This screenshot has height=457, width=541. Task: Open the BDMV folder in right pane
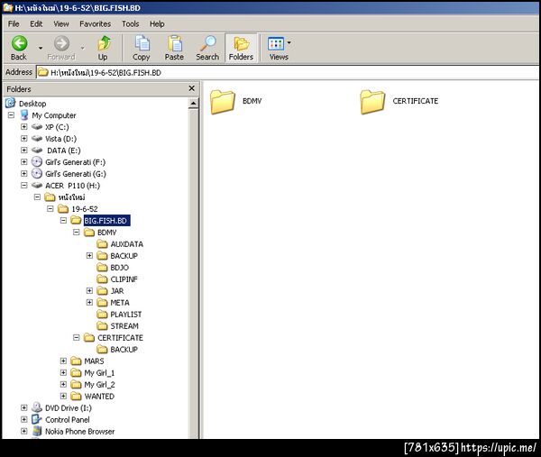tap(236, 101)
